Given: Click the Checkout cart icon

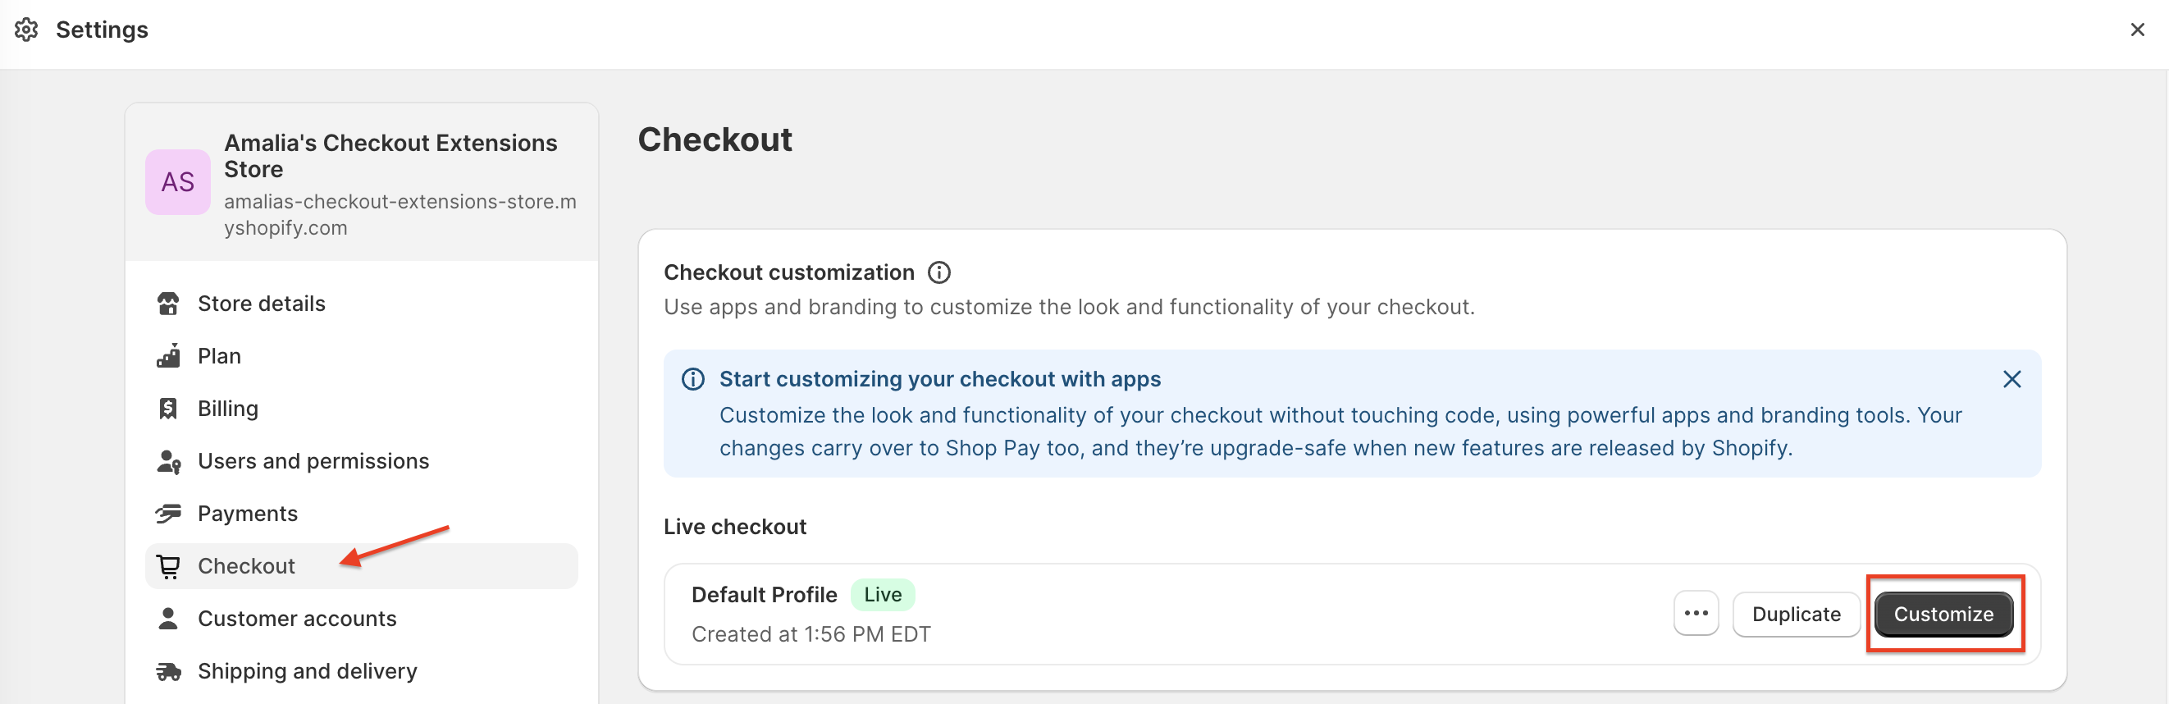Looking at the screenshot, I should [x=168, y=567].
